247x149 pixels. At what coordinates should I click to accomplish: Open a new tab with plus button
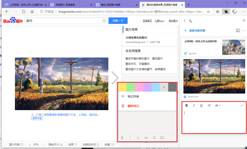point(188,5)
